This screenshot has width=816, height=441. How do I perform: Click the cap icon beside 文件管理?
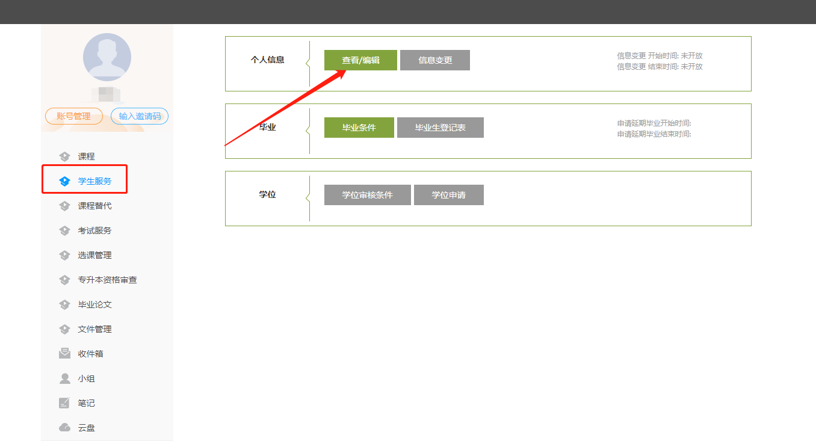pos(65,329)
